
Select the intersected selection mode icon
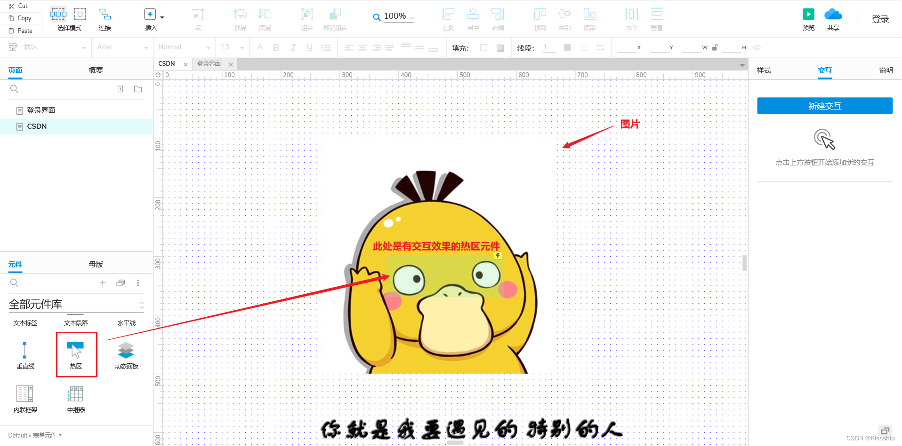[58, 14]
